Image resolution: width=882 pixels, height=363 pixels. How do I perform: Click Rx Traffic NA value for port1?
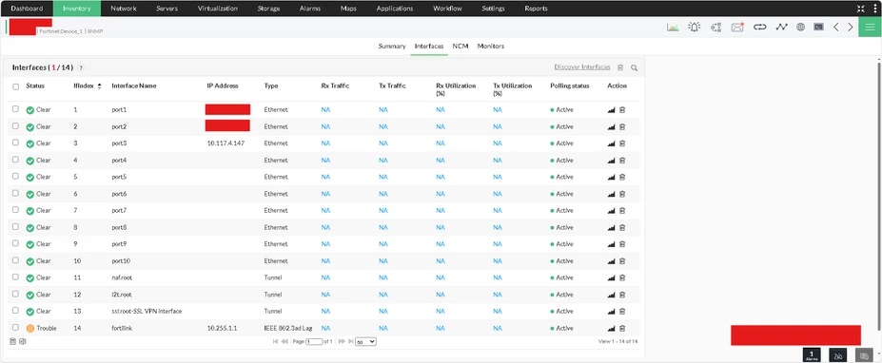[325, 110]
